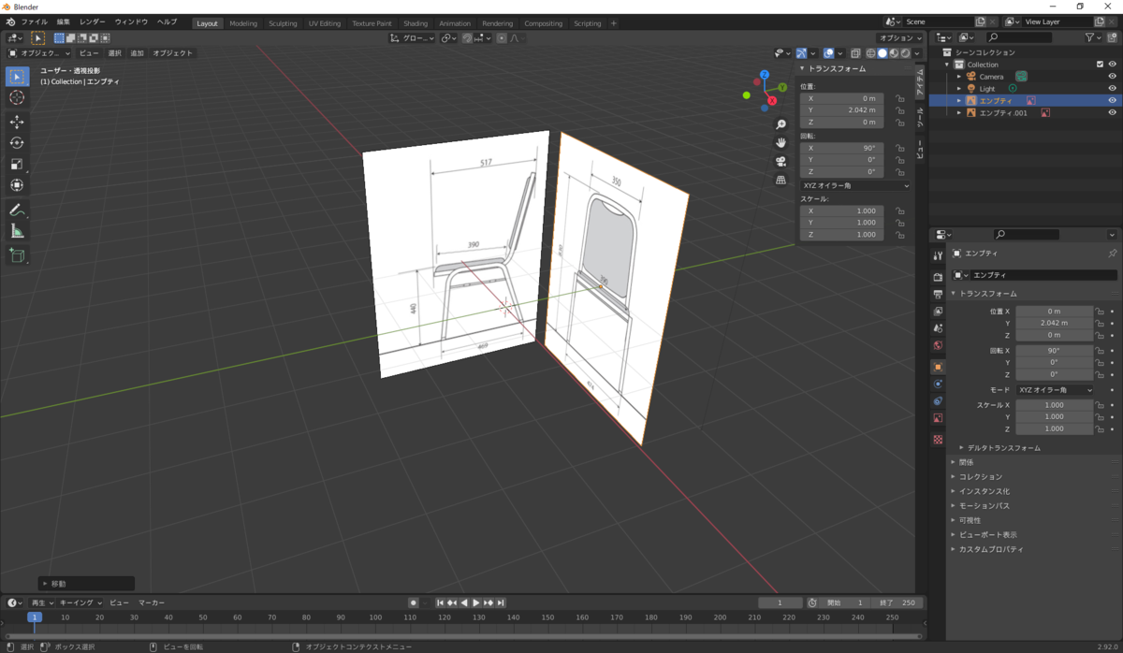
Task: Open sidebar XYZ オイラー角 rotation mode dropdown
Action: coord(855,185)
